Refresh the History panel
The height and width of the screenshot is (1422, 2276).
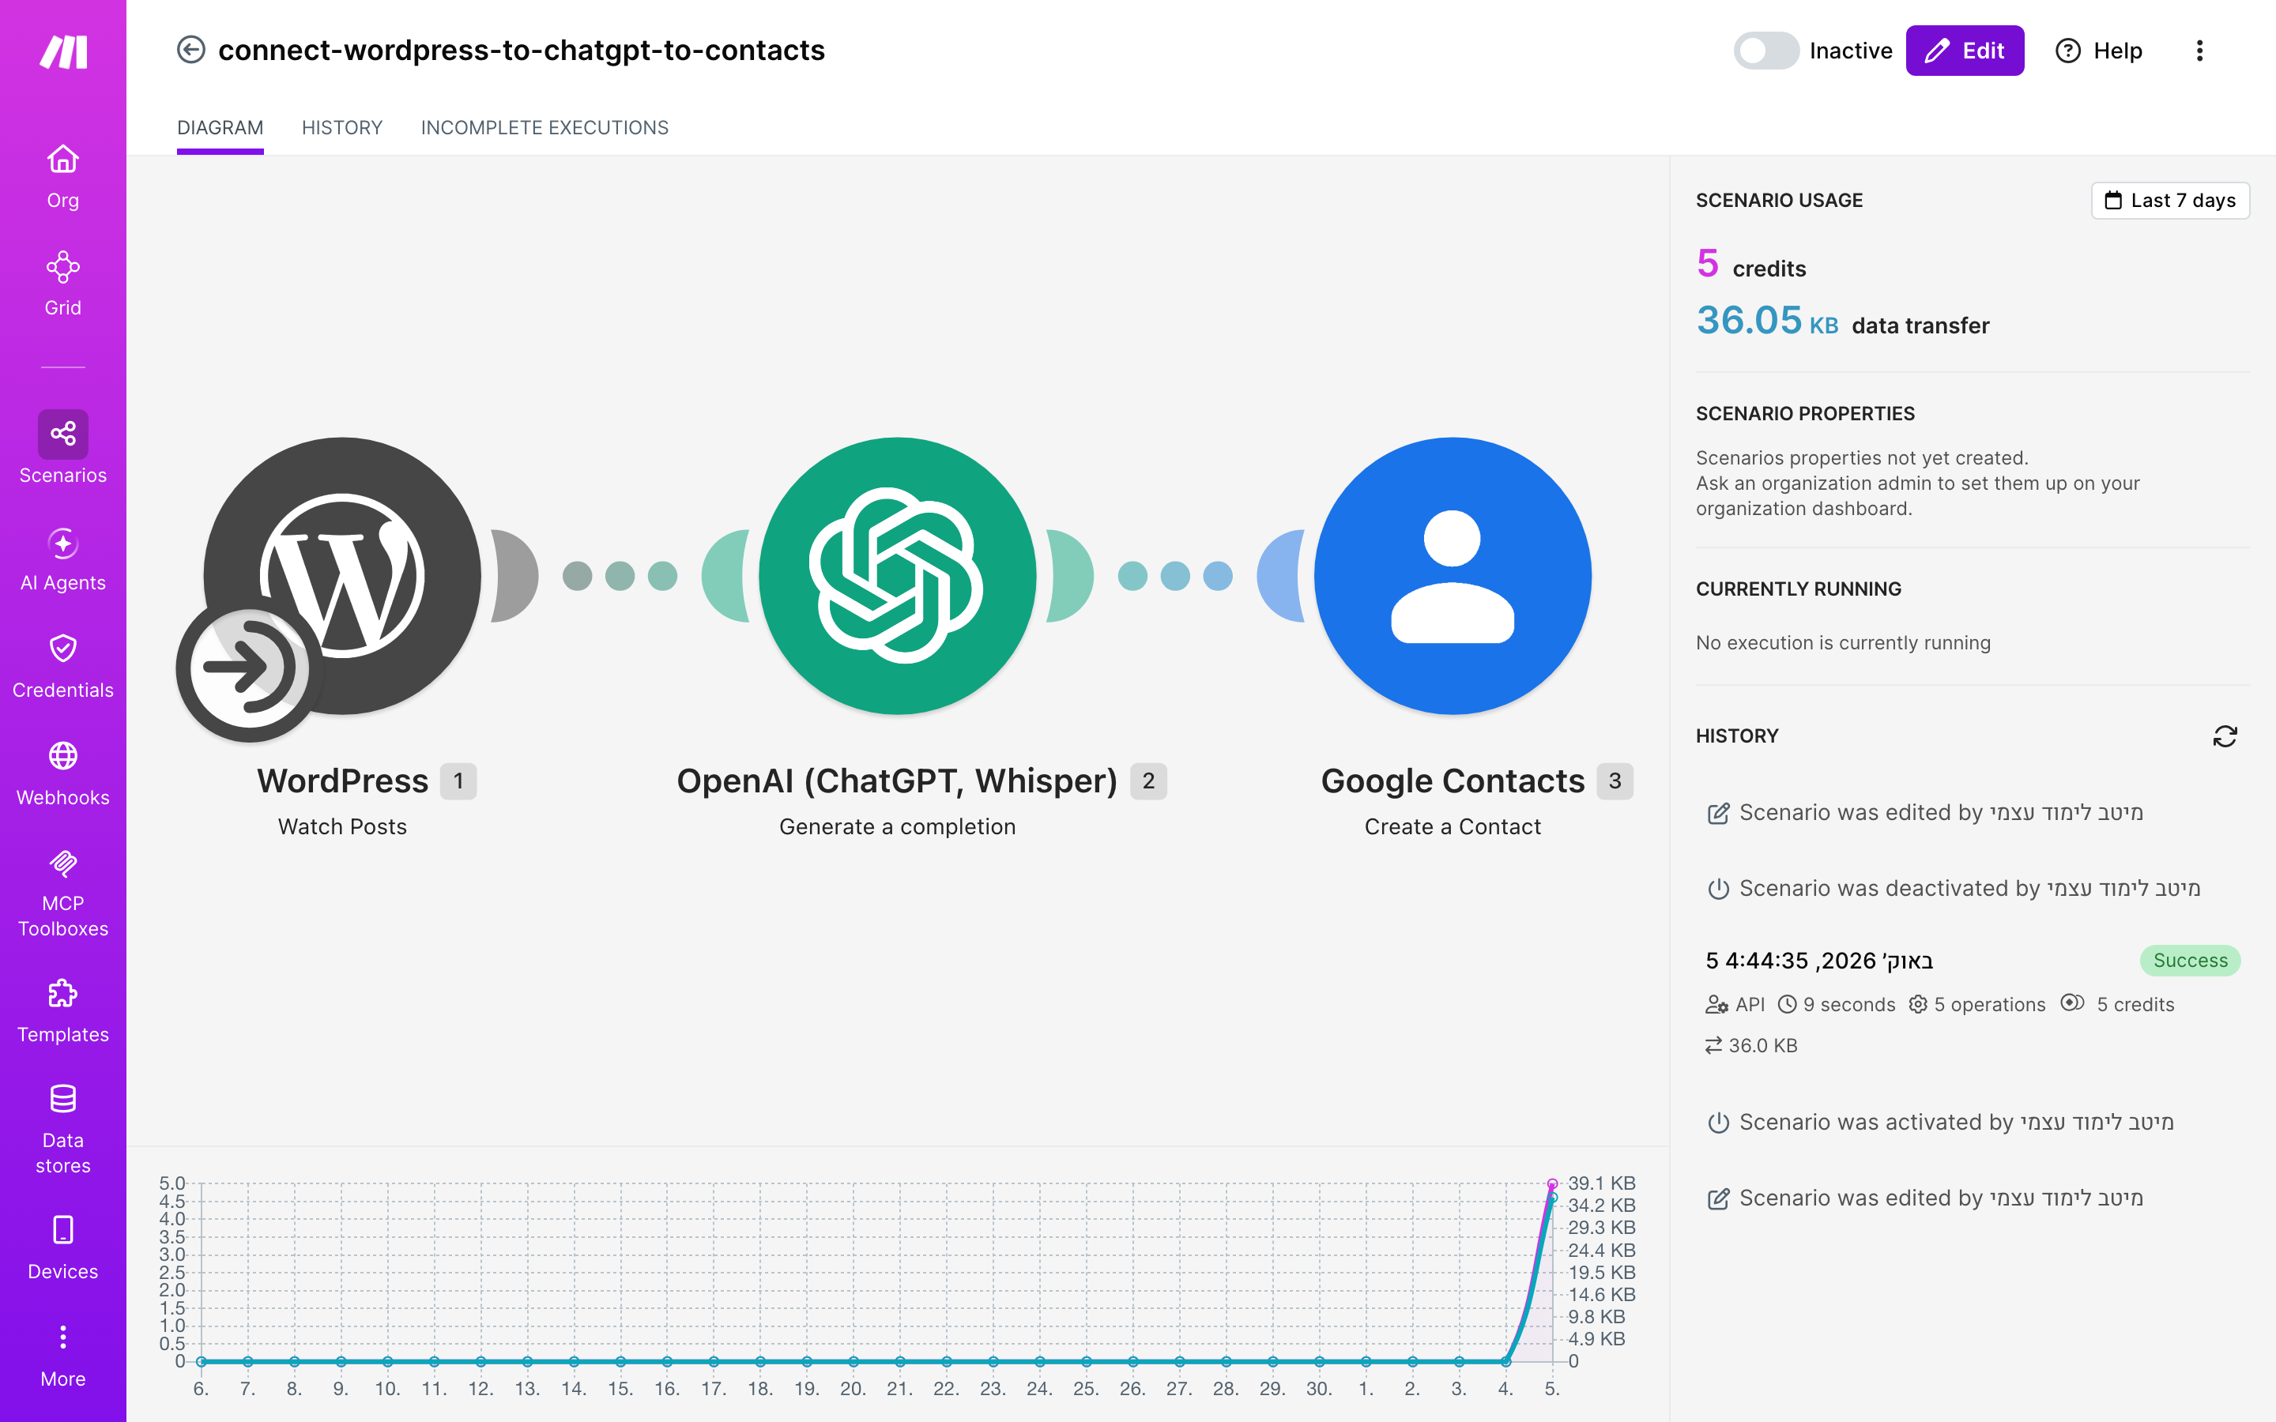coord(2225,736)
